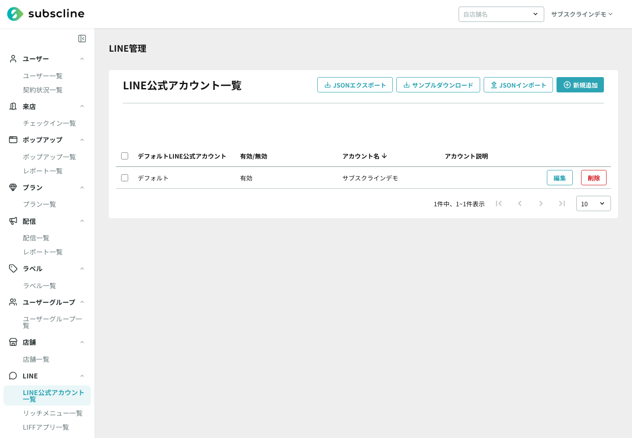Click the 来店 building icon
Image resolution: width=632 pixels, height=438 pixels.
pyautogui.click(x=13, y=106)
